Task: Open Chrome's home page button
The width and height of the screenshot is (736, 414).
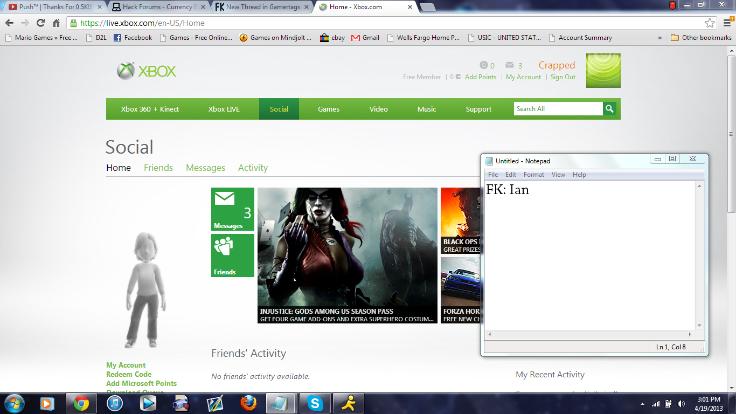Action: click(x=56, y=23)
